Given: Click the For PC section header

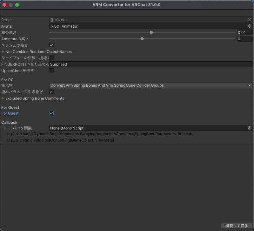Looking at the screenshot, I should [7, 80].
